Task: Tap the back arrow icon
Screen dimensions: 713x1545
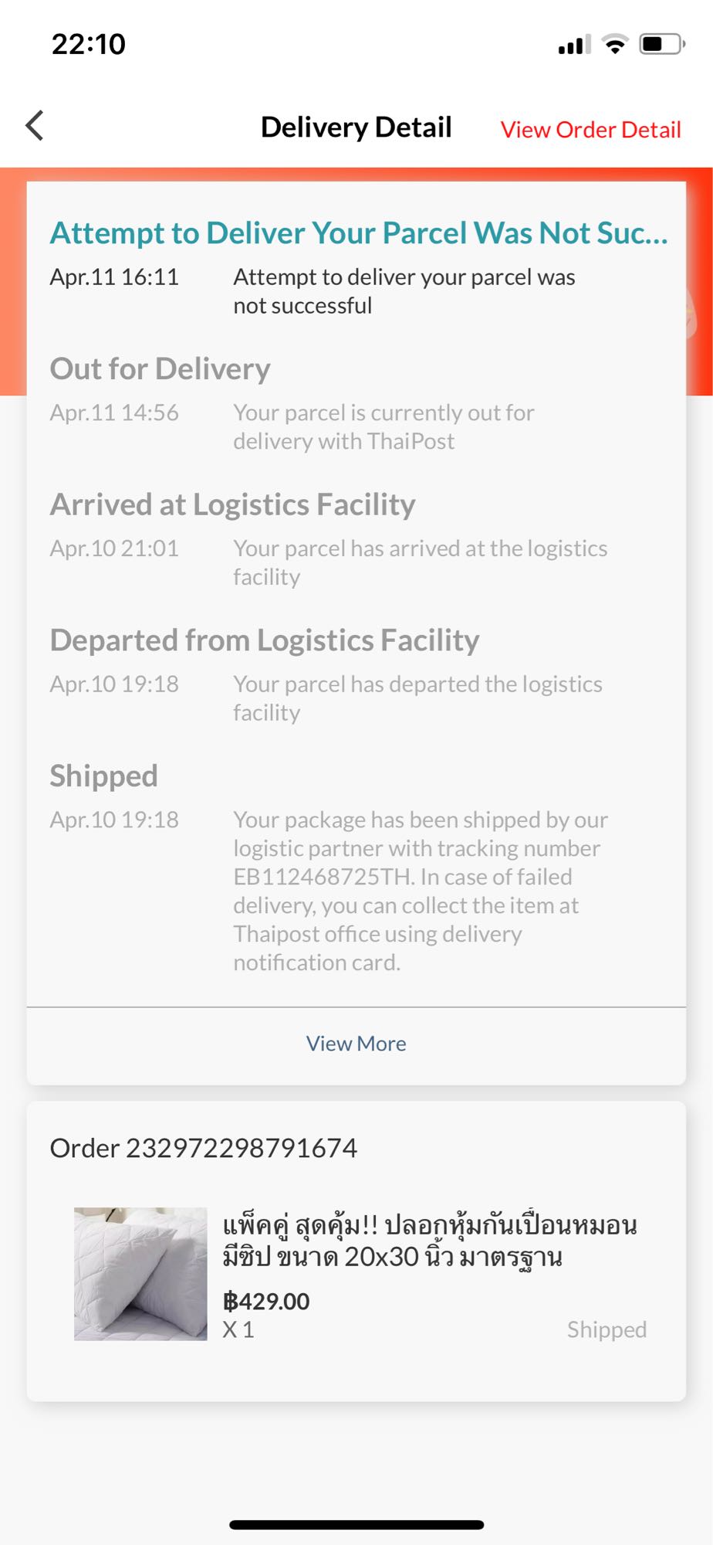Action: [35, 126]
